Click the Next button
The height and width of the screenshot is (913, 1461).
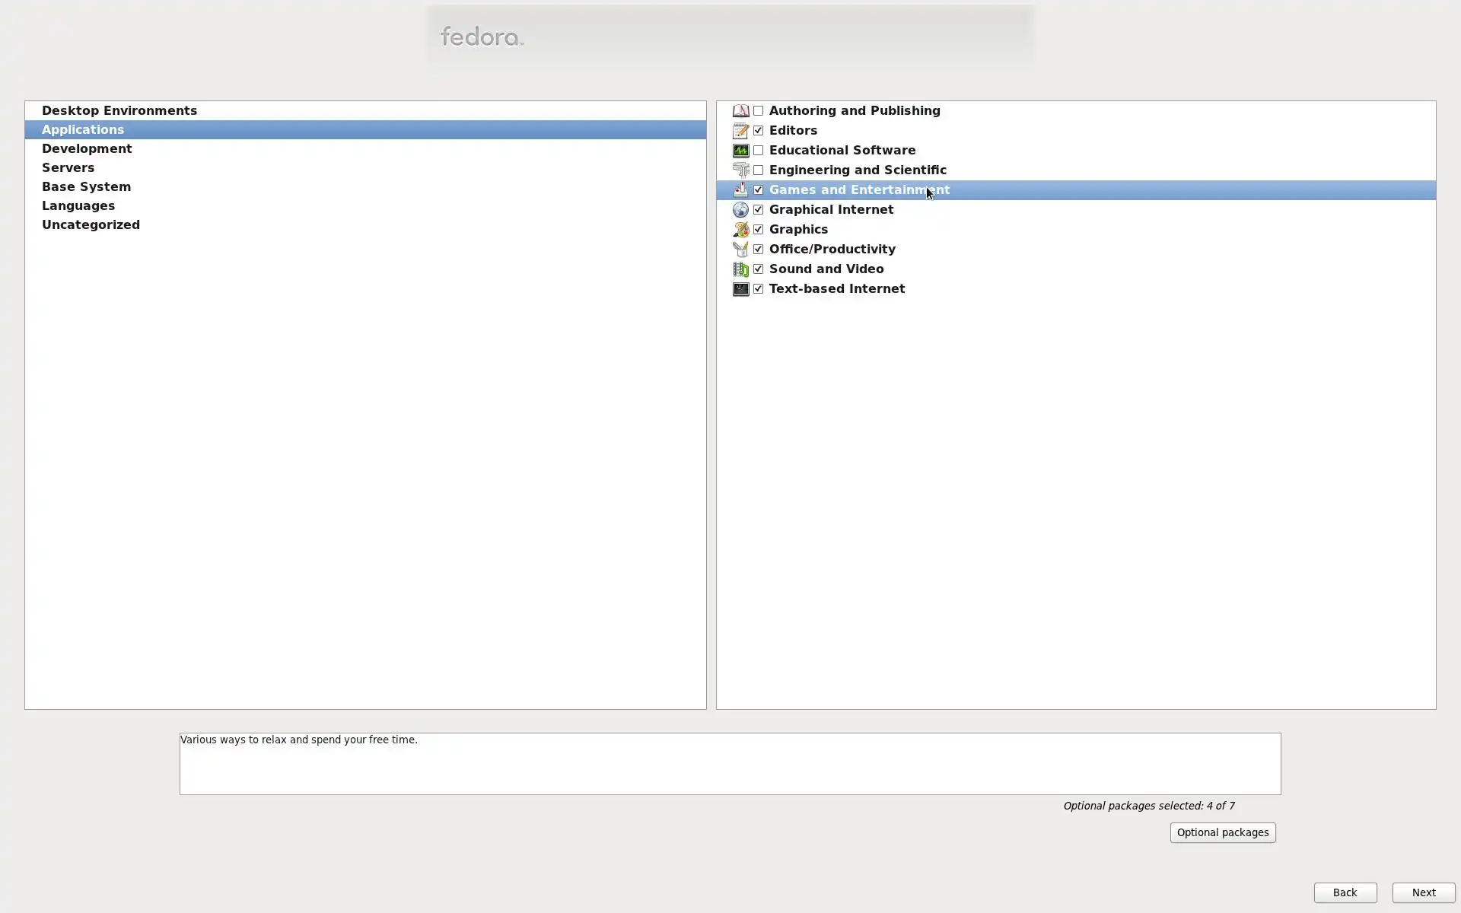tap(1423, 892)
